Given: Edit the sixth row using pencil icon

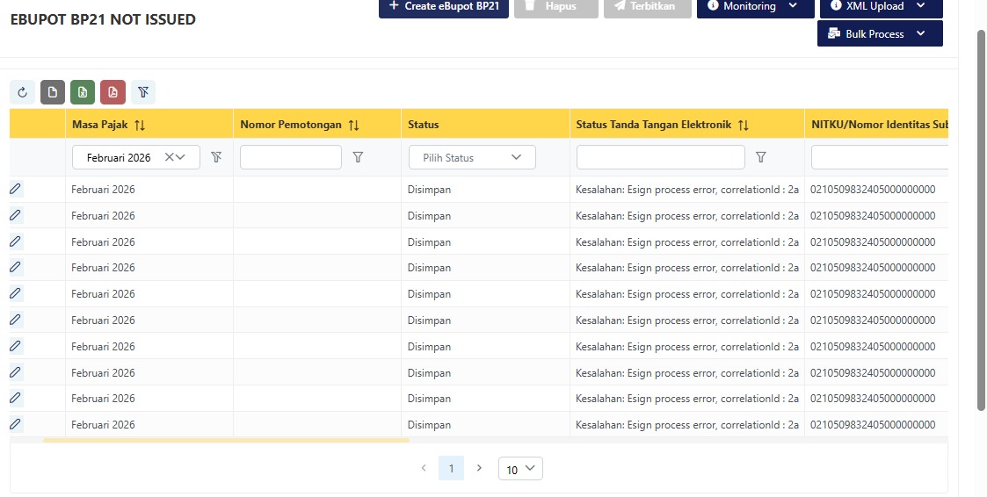Looking at the screenshot, I should coord(16,321).
